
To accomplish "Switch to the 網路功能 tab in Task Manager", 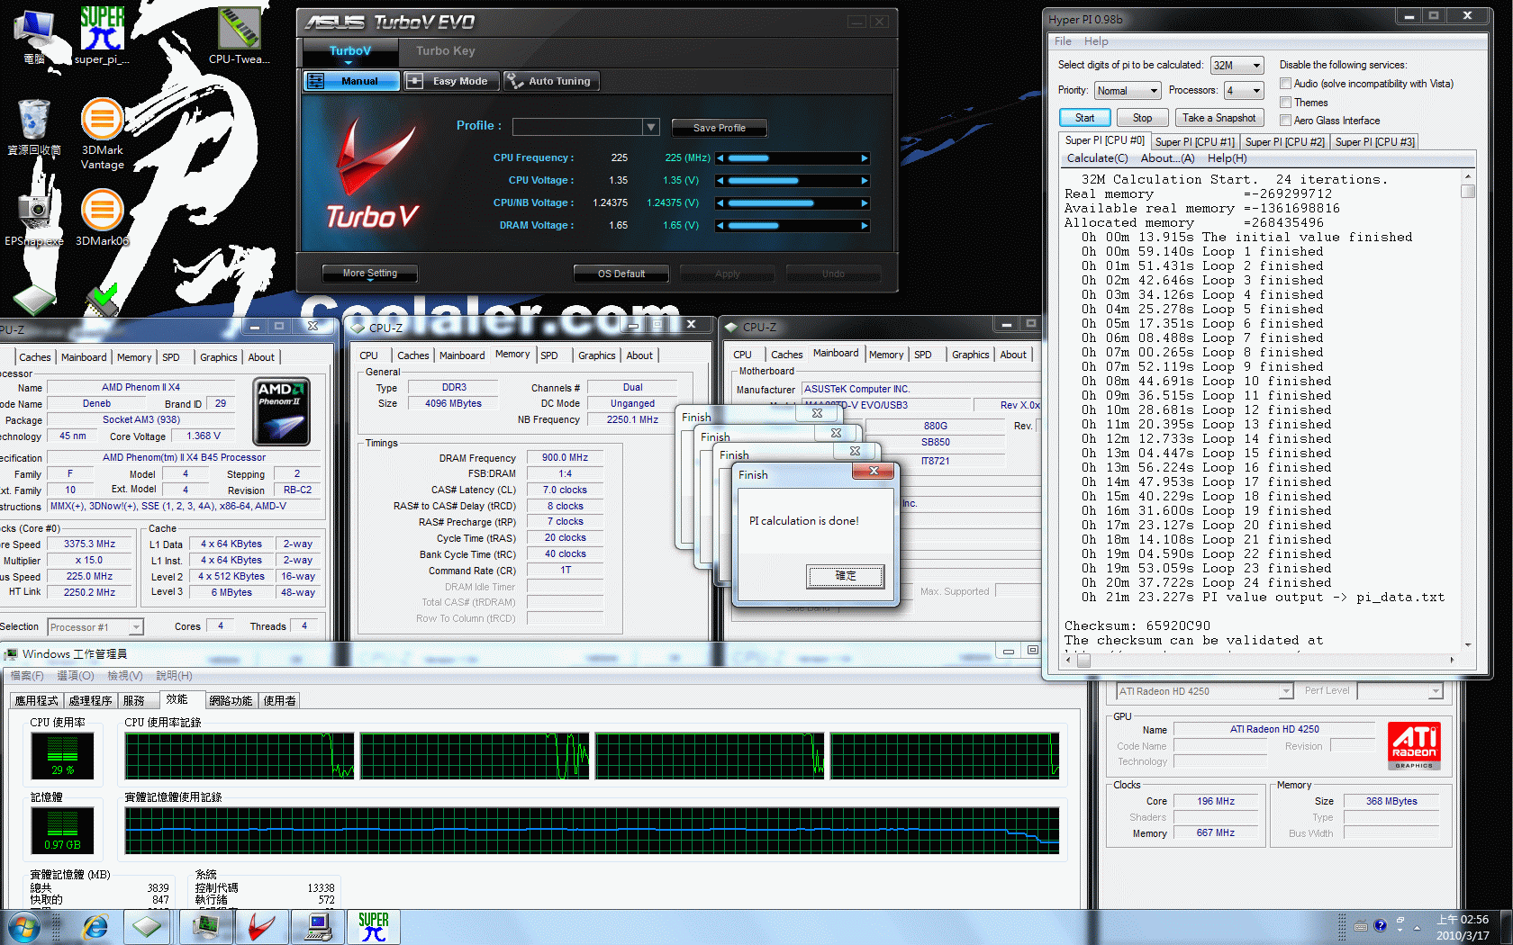I will tap(231, 701).
